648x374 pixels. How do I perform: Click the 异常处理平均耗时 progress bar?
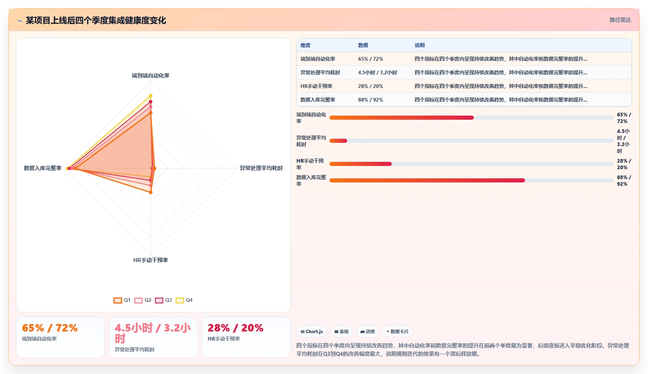point(471,141)
